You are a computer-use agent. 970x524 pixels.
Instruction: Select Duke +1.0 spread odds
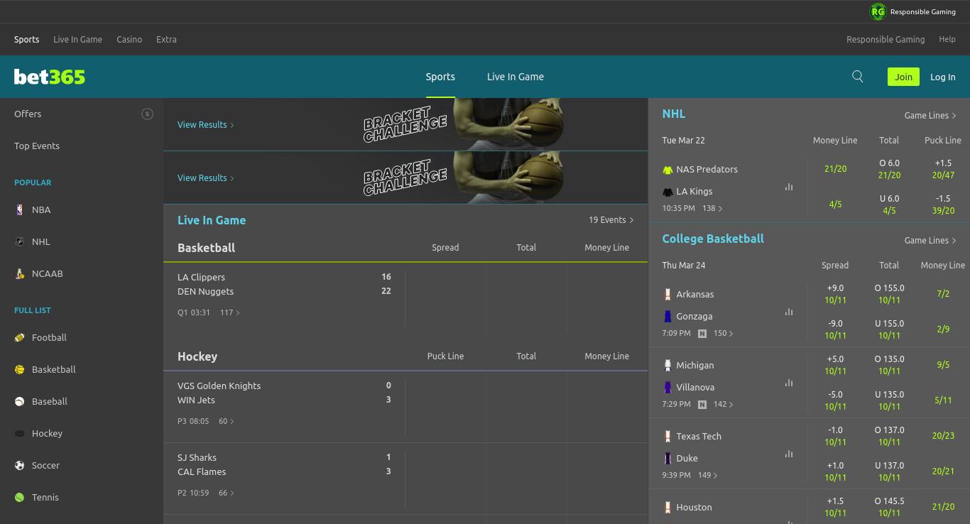click(x=835, y=471)
